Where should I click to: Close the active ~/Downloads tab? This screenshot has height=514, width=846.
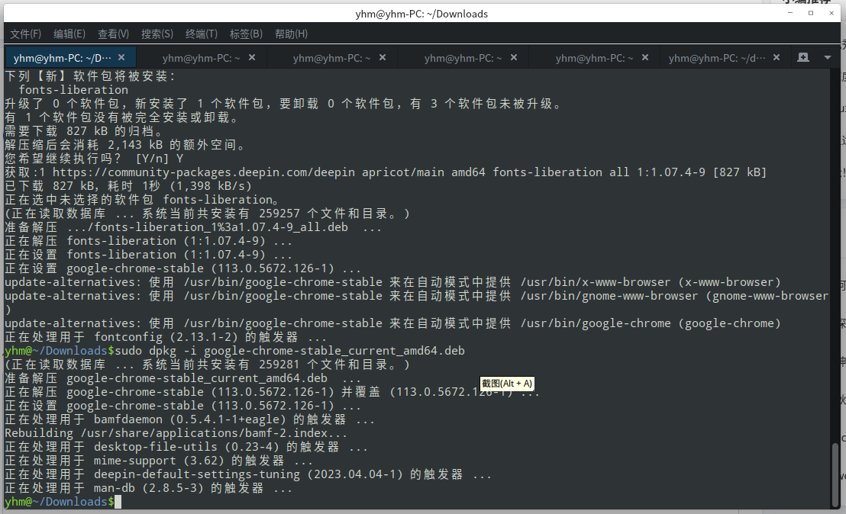(x=121, y=56)
